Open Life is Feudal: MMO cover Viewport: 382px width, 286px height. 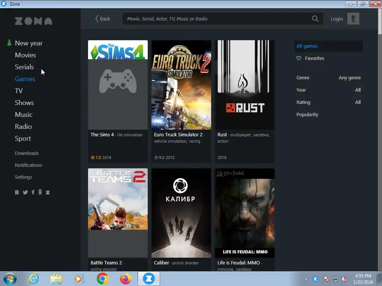pos(245,213)
